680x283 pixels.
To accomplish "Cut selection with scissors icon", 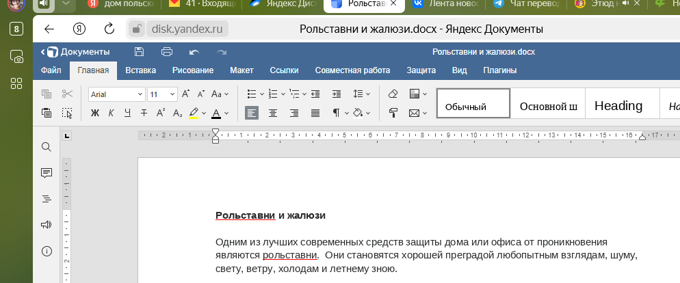I will pos(67,94).
